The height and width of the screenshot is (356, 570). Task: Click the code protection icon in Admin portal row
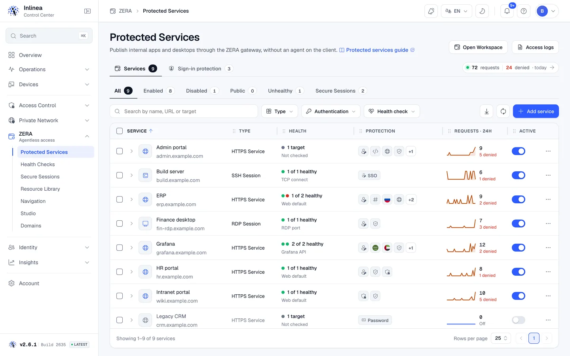(375, 151)
